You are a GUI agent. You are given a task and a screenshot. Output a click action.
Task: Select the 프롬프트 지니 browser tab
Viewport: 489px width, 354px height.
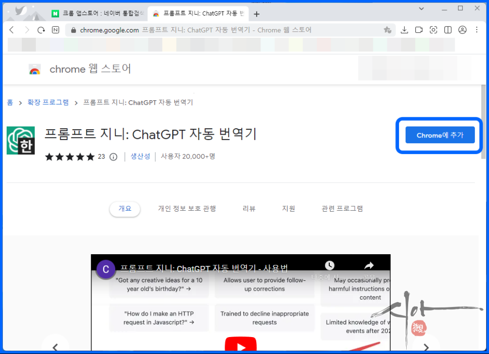point(199,14)
